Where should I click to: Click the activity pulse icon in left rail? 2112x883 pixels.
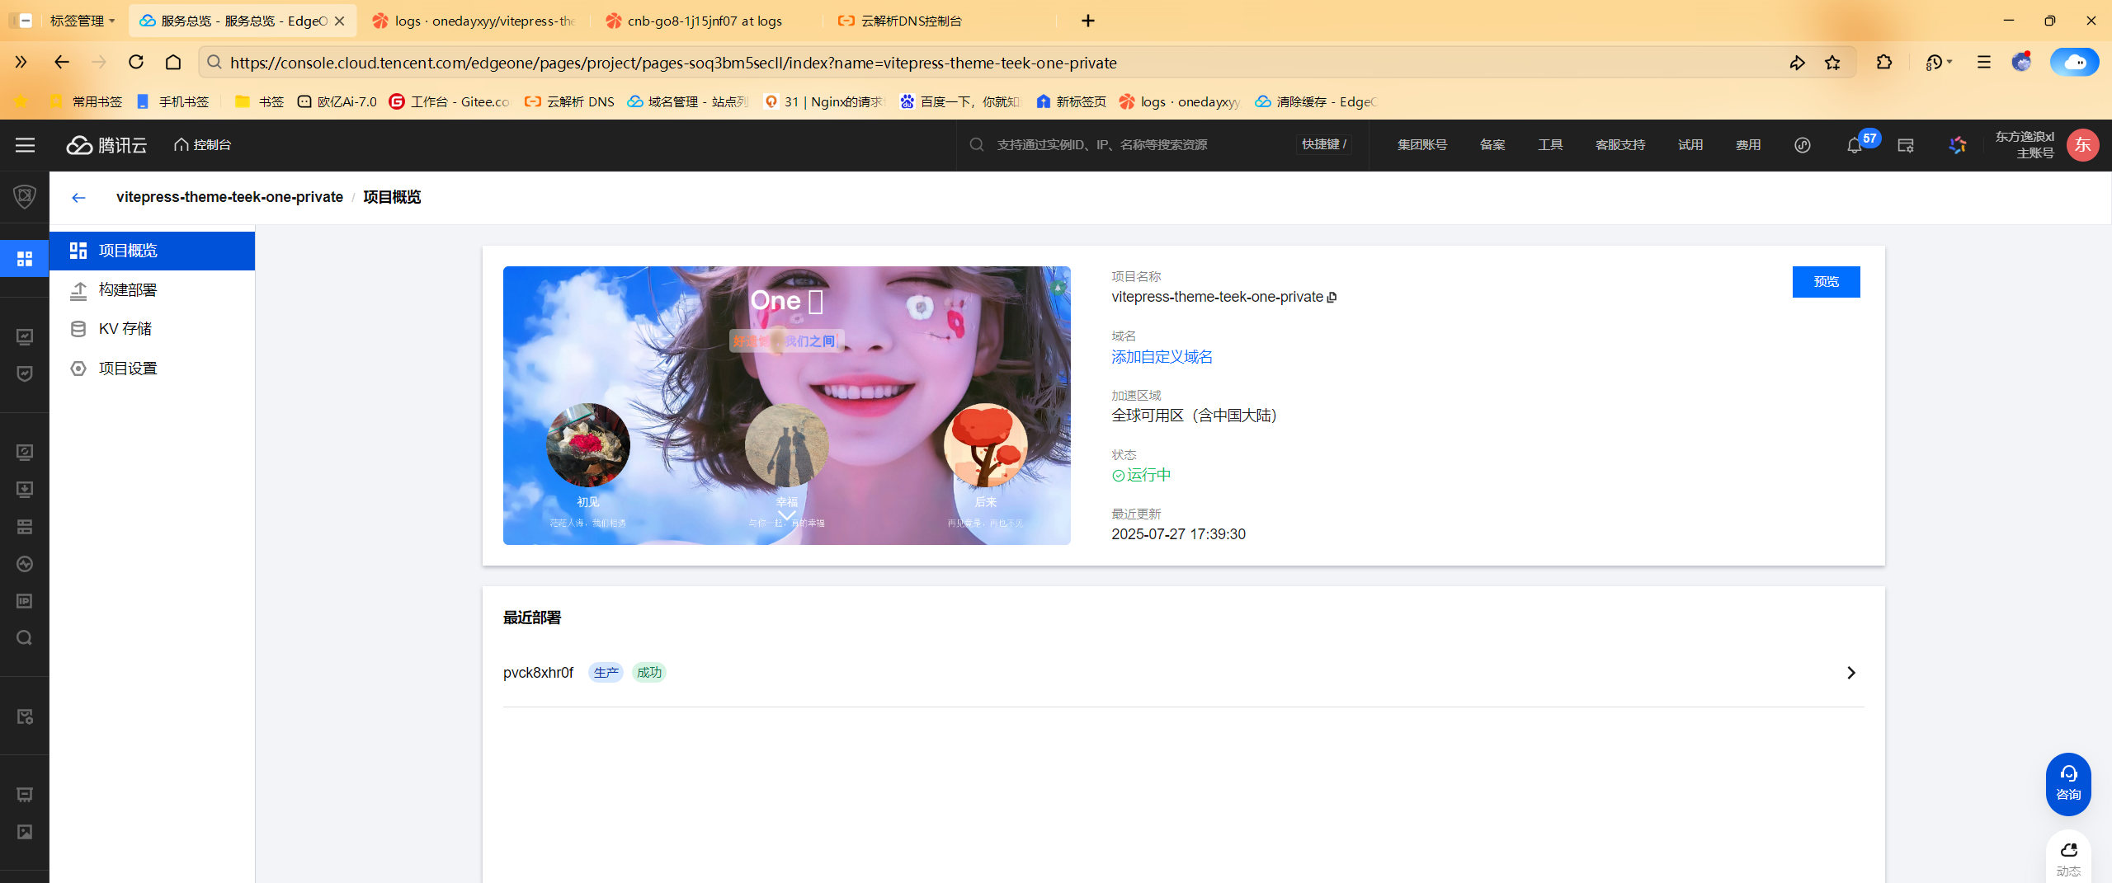pos(25,564)
